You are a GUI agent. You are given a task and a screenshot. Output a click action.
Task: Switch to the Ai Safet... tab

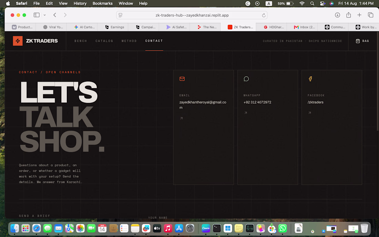pyautogui.click(x=176, y=27)
